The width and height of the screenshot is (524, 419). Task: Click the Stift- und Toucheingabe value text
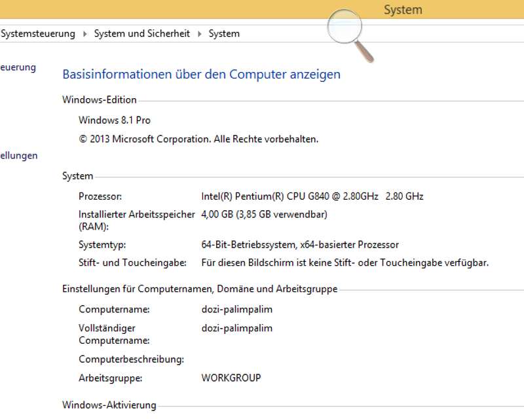345,263
